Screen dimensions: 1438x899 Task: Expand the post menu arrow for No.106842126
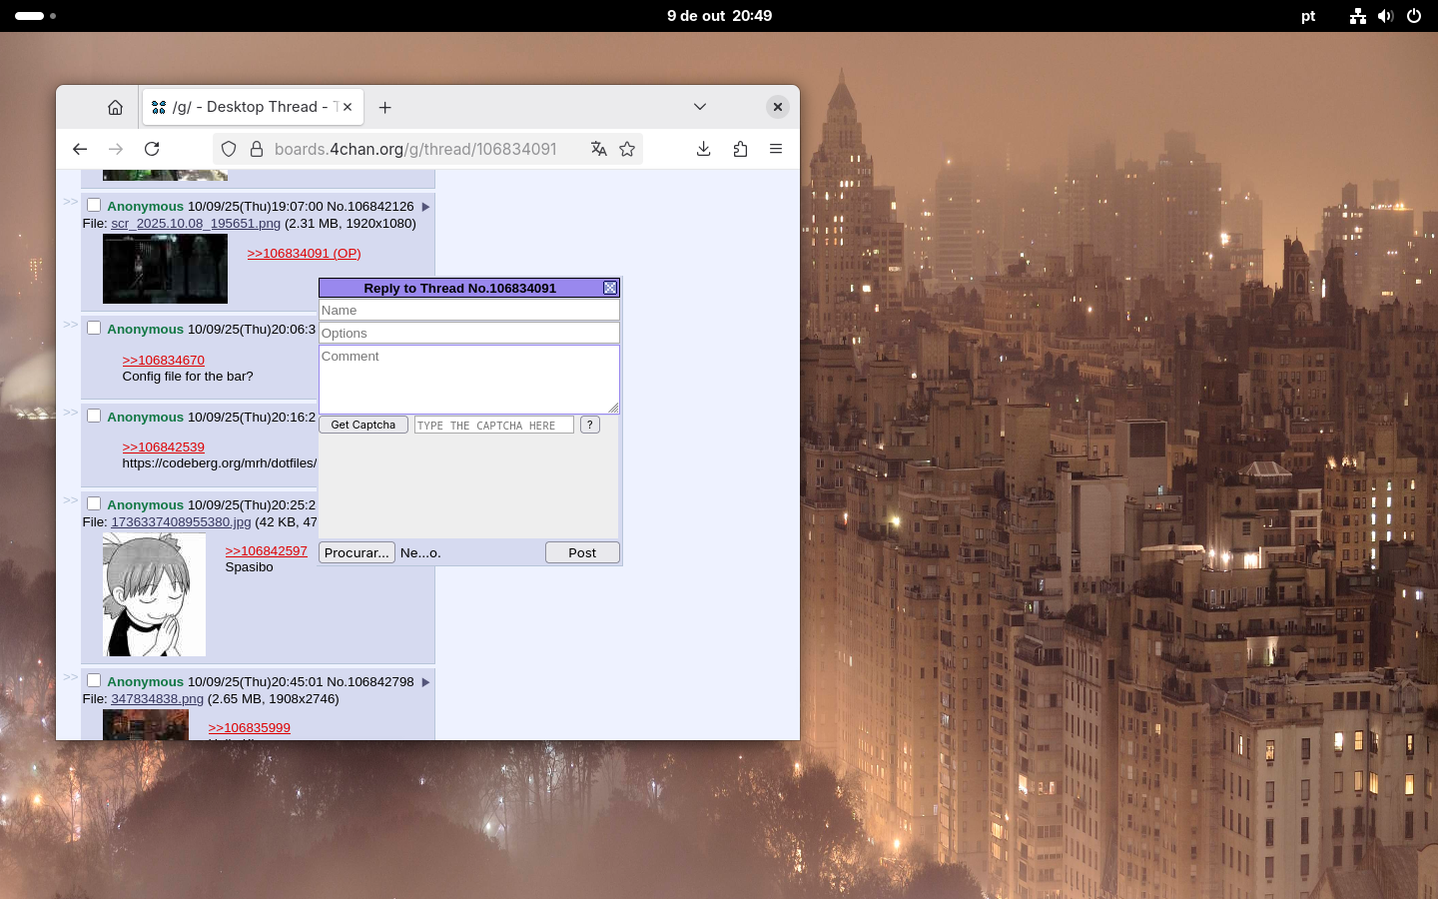click(x=425, y=207)
